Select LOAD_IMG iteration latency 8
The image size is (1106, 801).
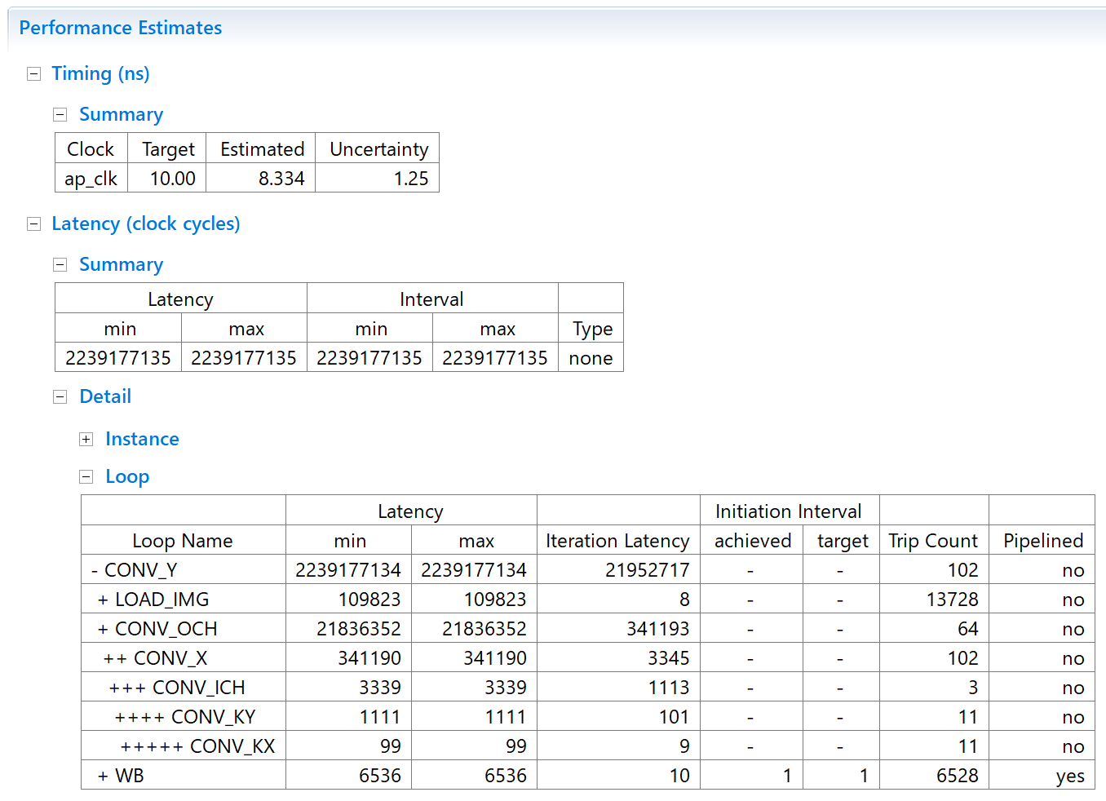click(618, 599)
